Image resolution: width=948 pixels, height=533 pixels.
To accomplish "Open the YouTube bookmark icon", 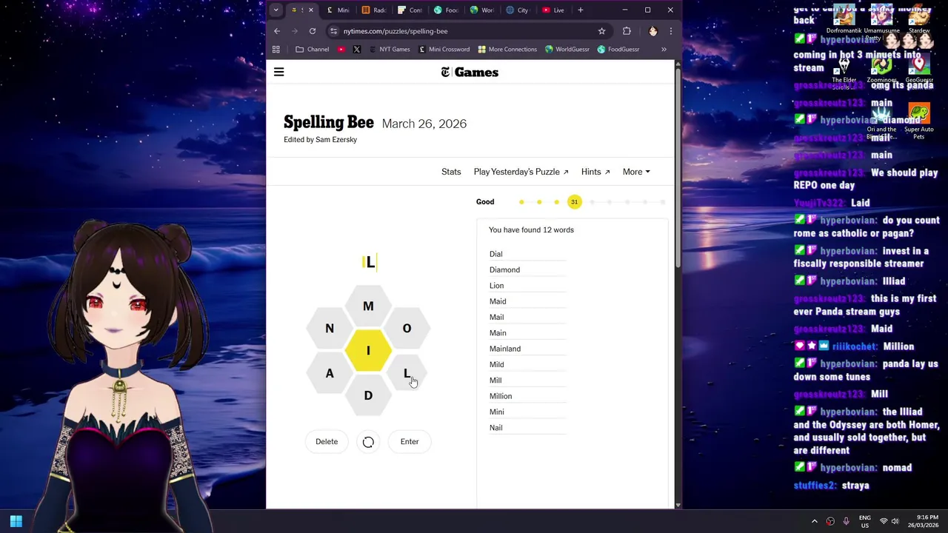I will tap(341, 50).
